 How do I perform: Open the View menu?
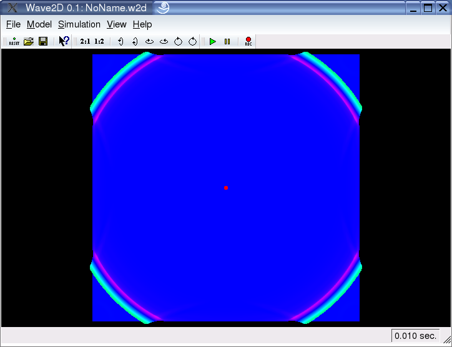(117, 24)
